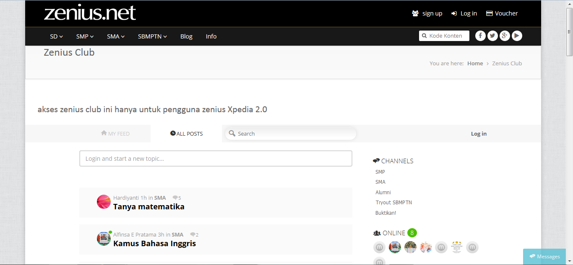
Task: Open the YouTube play icon
Action: tap(517, 36)
